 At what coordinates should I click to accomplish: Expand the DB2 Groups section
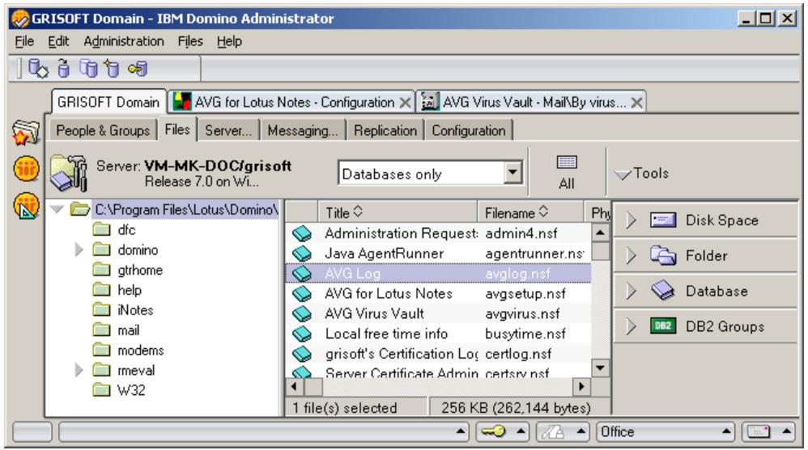[x=631, y=326]
